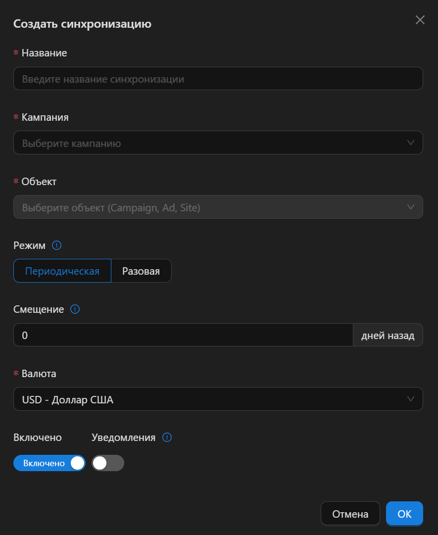Open the Выберите объект dropdown
The height and width of the screenshot is (535, 438).
coord(218,207)
